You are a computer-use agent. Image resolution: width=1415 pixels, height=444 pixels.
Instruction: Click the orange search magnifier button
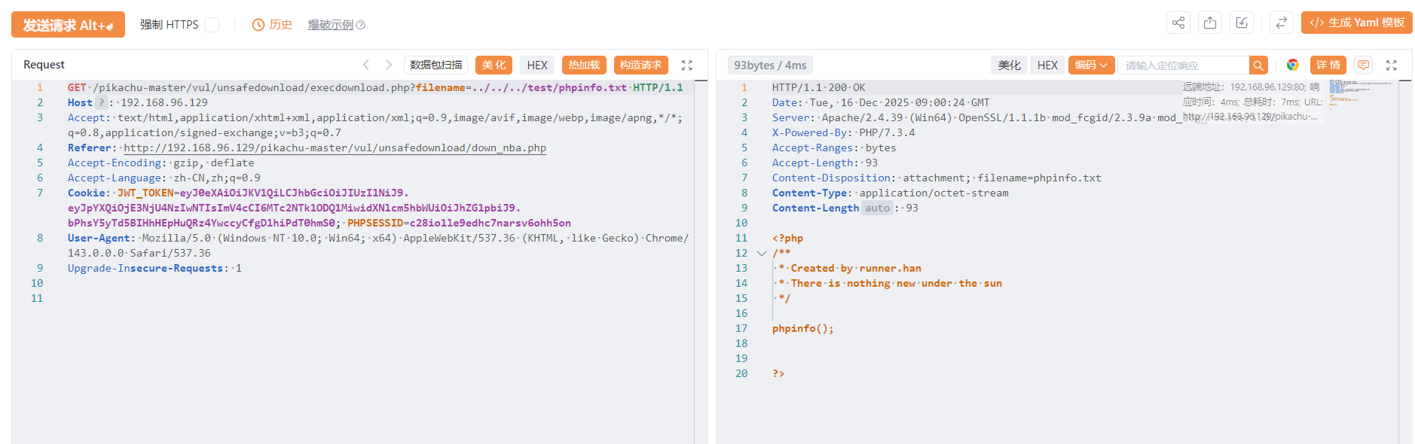[1258, 65]
